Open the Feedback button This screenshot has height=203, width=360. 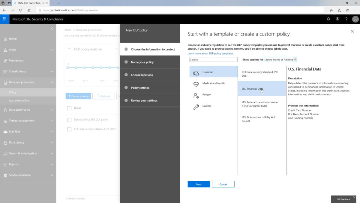coord(344,199)
